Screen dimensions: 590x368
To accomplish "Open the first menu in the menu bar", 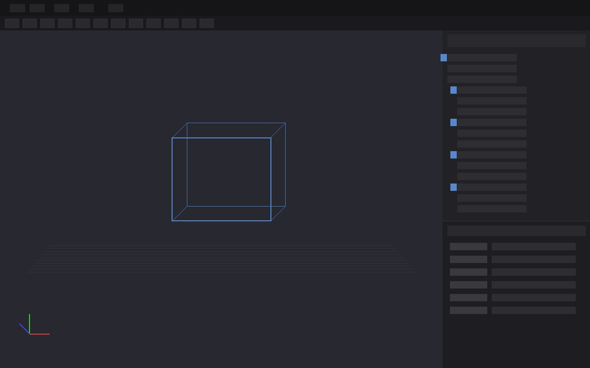I will click(x=17, y=8).
